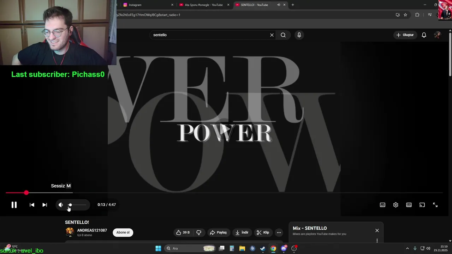Start voice search with microphone
Image resolution: width=452 pixels, height=254 pixels.
(299, 35)
